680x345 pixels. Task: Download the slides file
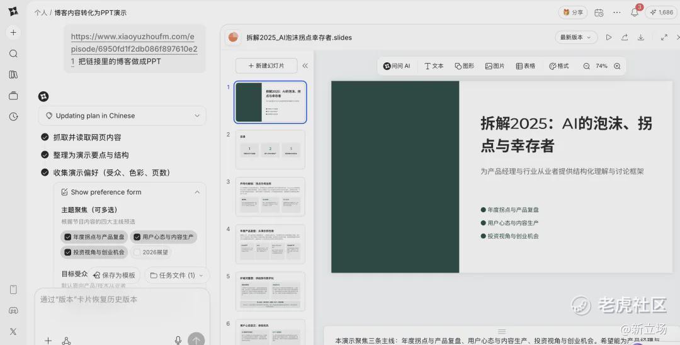click(641, 38)
